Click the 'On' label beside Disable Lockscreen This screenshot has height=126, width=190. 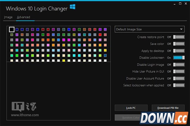click(x=169, y=58)
